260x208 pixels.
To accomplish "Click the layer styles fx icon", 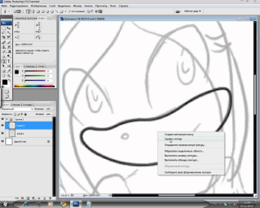I will point(22,198).
